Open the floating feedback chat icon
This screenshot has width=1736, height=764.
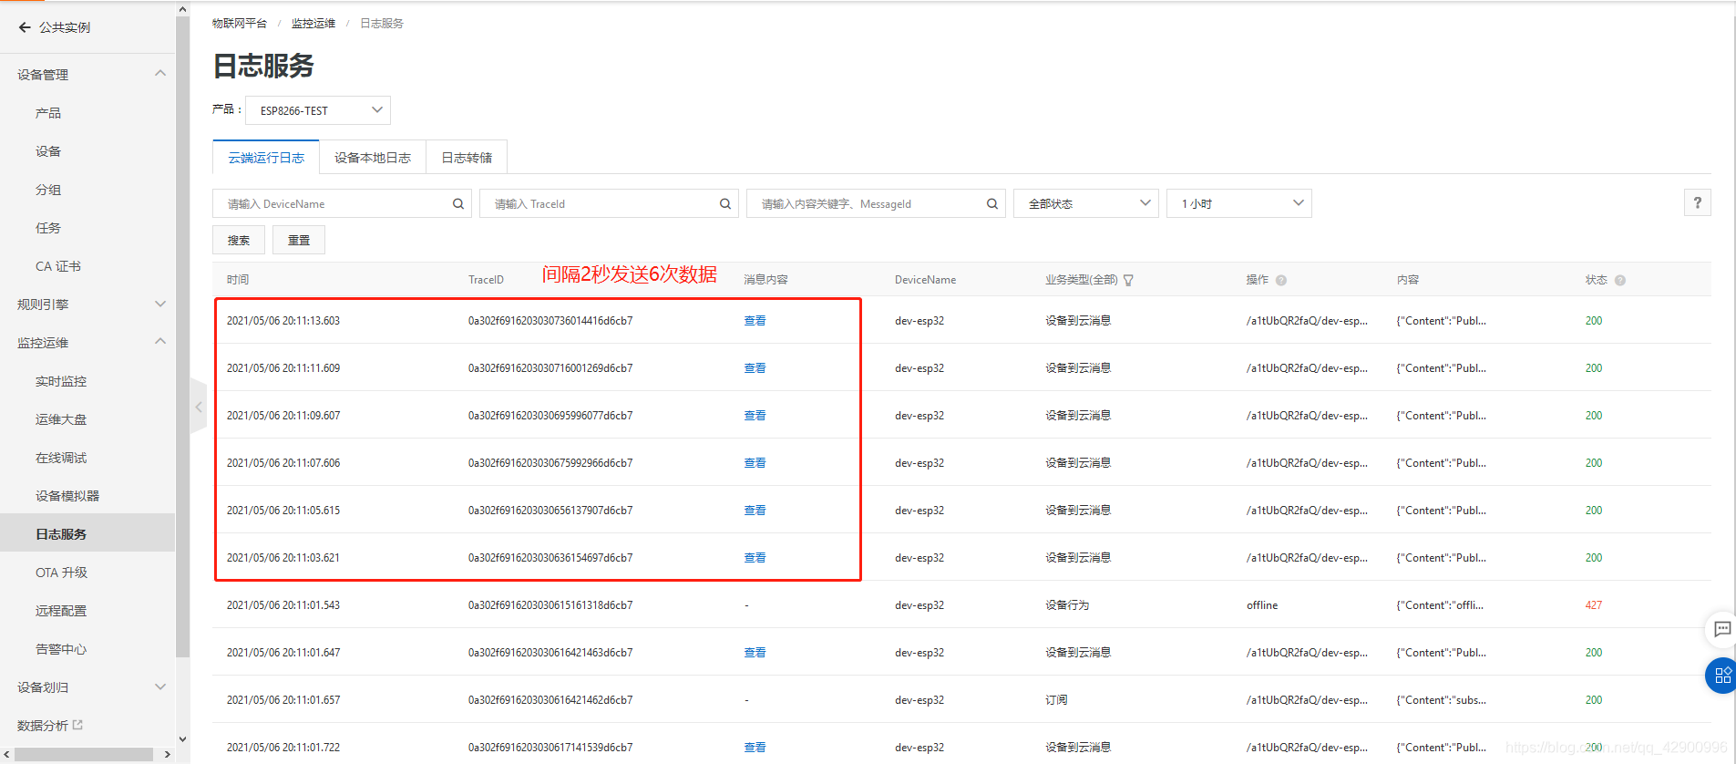1721,628
